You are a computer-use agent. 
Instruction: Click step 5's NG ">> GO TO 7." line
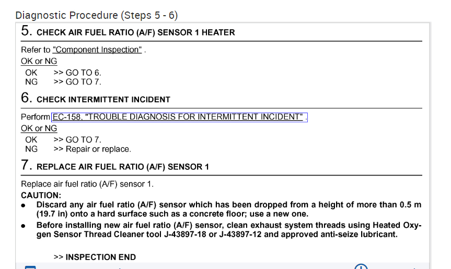point(77,82)
